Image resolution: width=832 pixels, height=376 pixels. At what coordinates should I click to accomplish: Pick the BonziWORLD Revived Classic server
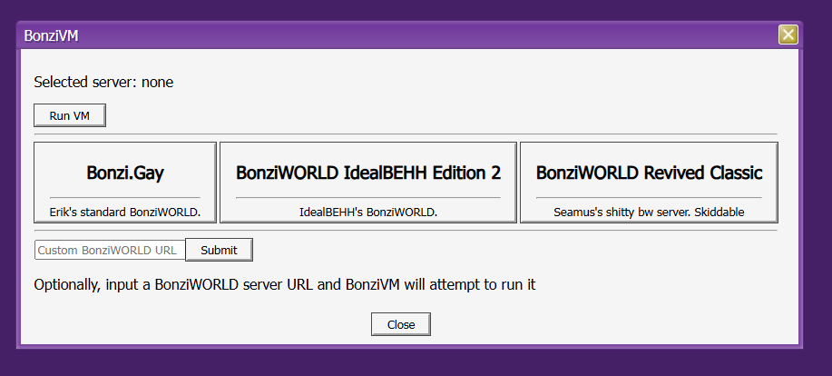point(649,183)
